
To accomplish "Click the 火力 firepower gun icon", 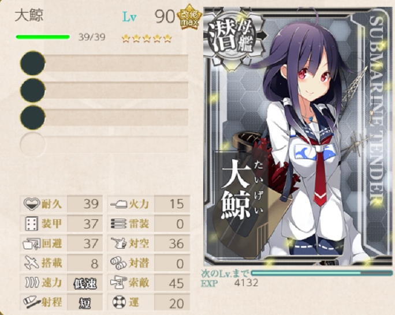I will point(118,204).
